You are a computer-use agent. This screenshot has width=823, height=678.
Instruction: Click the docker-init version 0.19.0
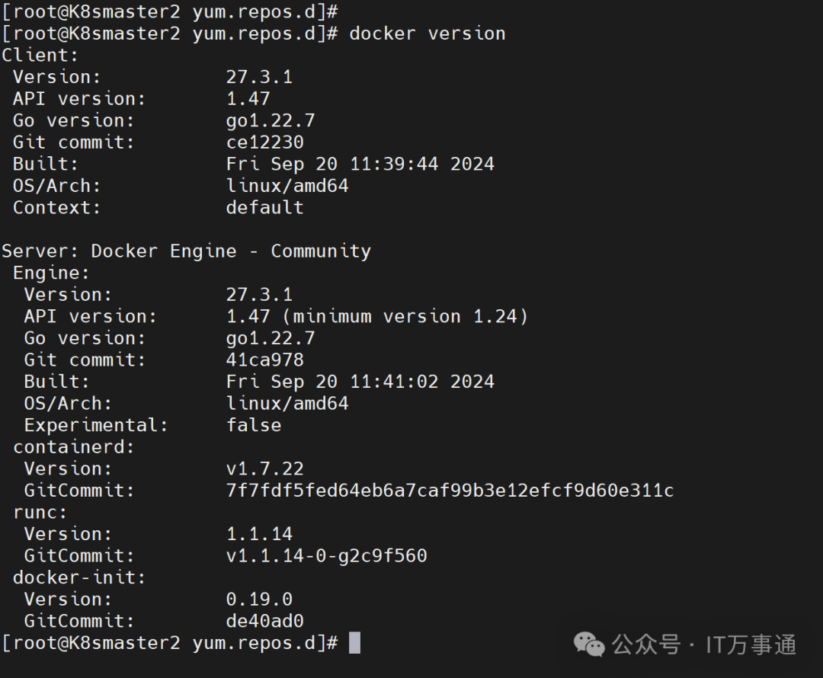(259, 600)
